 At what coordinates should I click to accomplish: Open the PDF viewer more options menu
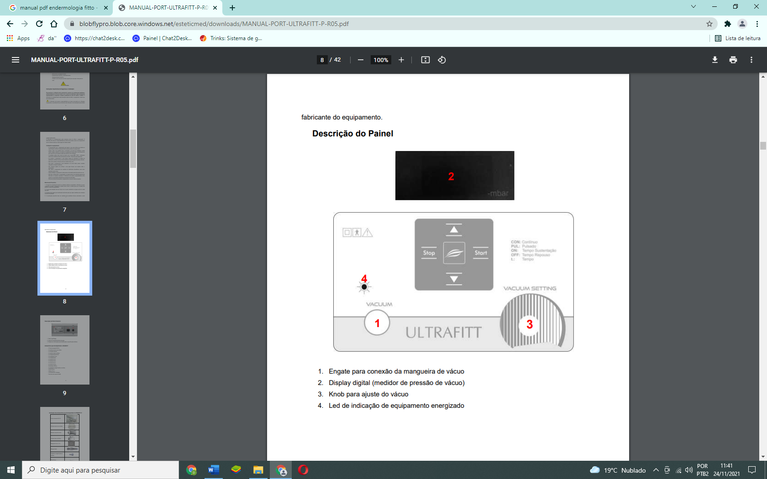click(751, 60)
